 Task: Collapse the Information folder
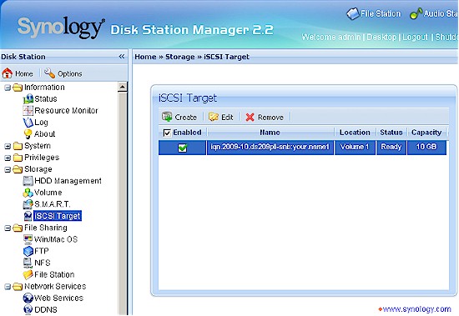click(x=8, y=88)
